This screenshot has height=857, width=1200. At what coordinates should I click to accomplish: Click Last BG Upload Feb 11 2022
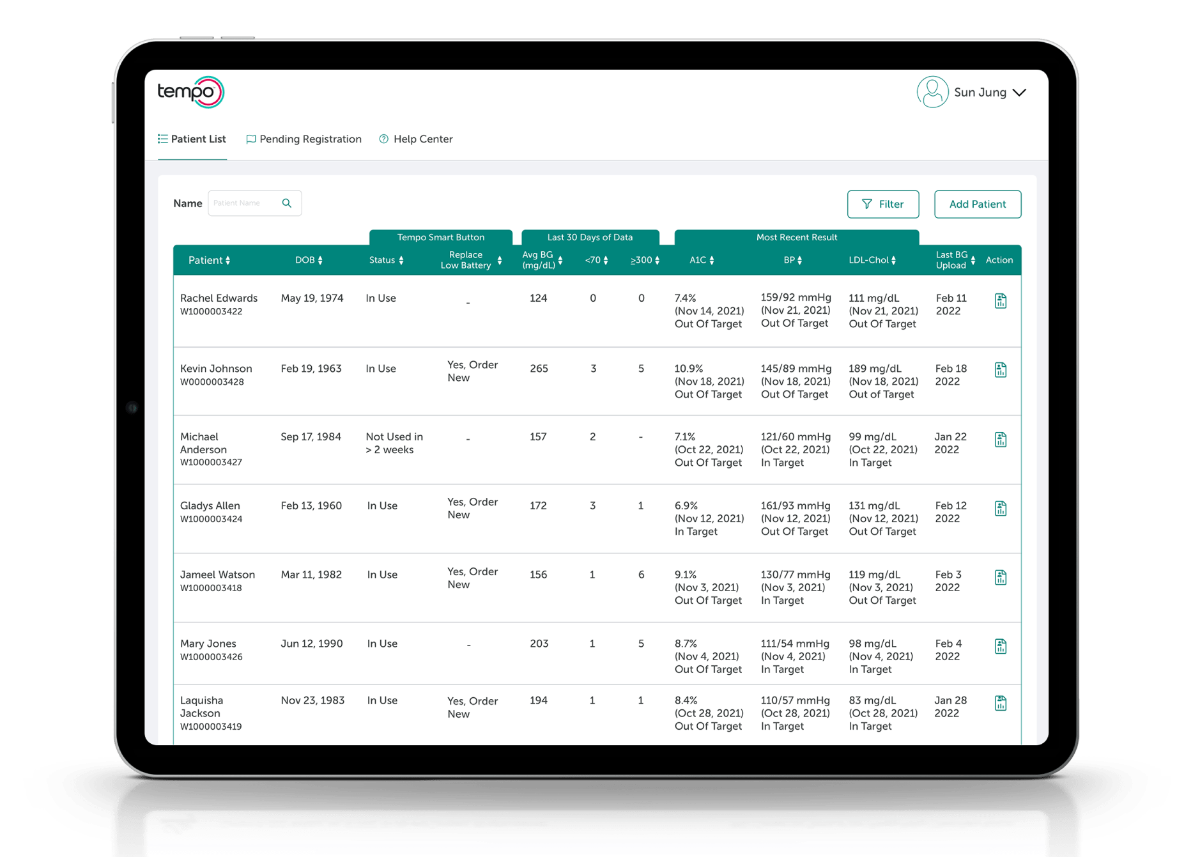[x=951, y=305]
